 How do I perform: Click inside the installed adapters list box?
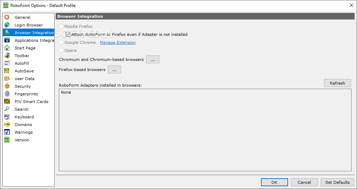[205, 130]
